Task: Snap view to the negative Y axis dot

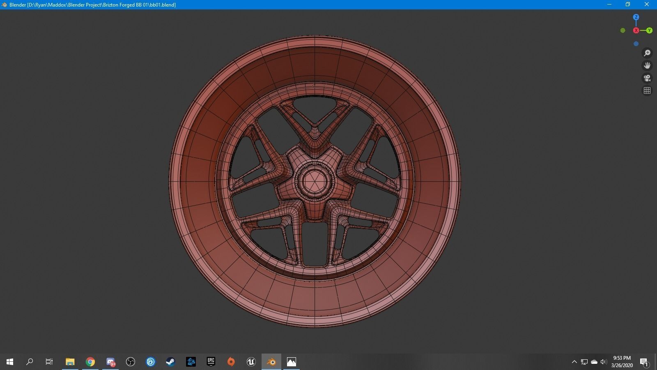Action: pos(623,30)
